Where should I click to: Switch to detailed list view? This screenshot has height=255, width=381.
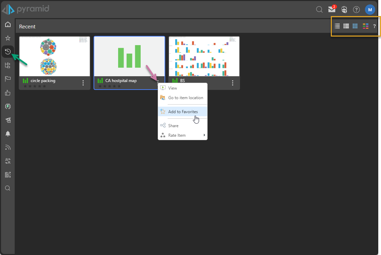(x=346, y=26)
